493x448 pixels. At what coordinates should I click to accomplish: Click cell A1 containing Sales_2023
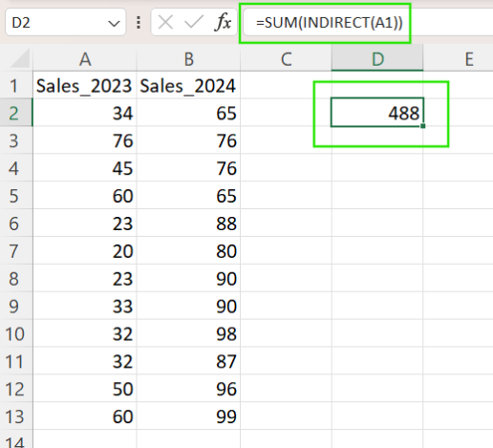(85, 85)
